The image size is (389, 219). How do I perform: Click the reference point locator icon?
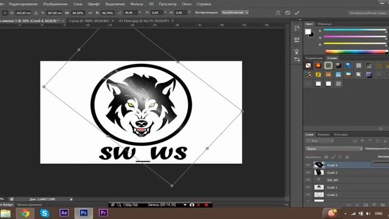[5, 13]
